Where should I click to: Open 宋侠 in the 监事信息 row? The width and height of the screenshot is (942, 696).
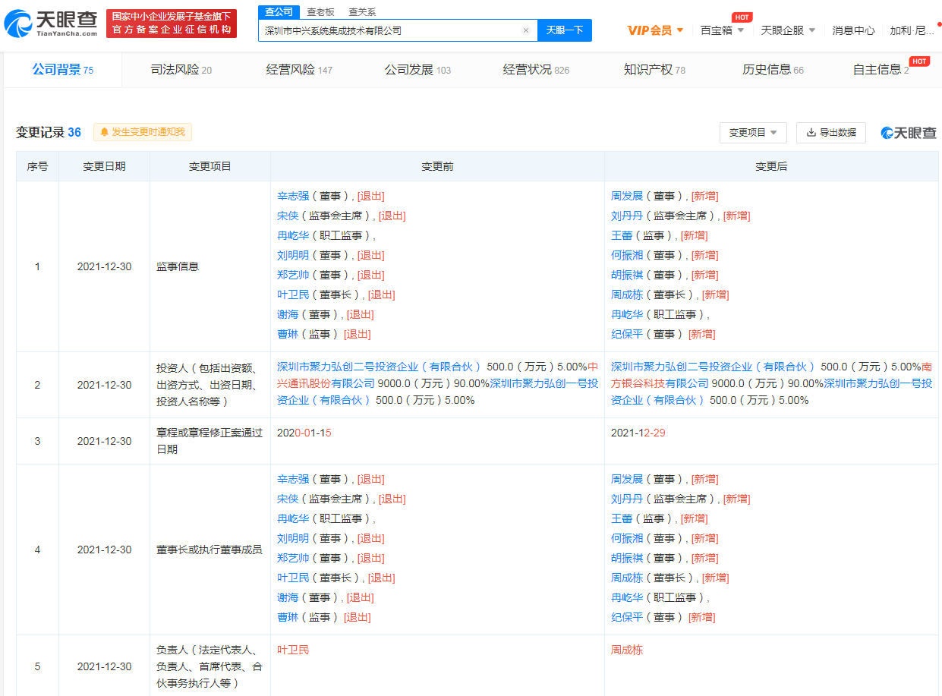click(288, 216)
